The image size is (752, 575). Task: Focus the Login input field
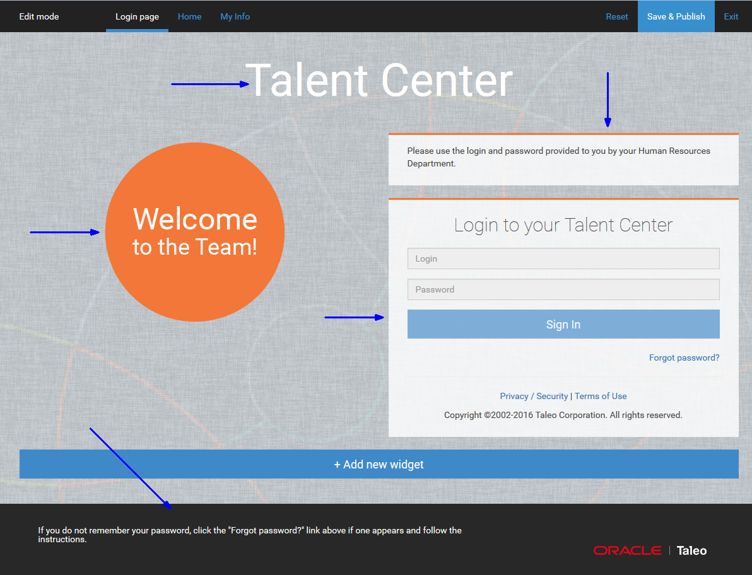coord(563,258)
